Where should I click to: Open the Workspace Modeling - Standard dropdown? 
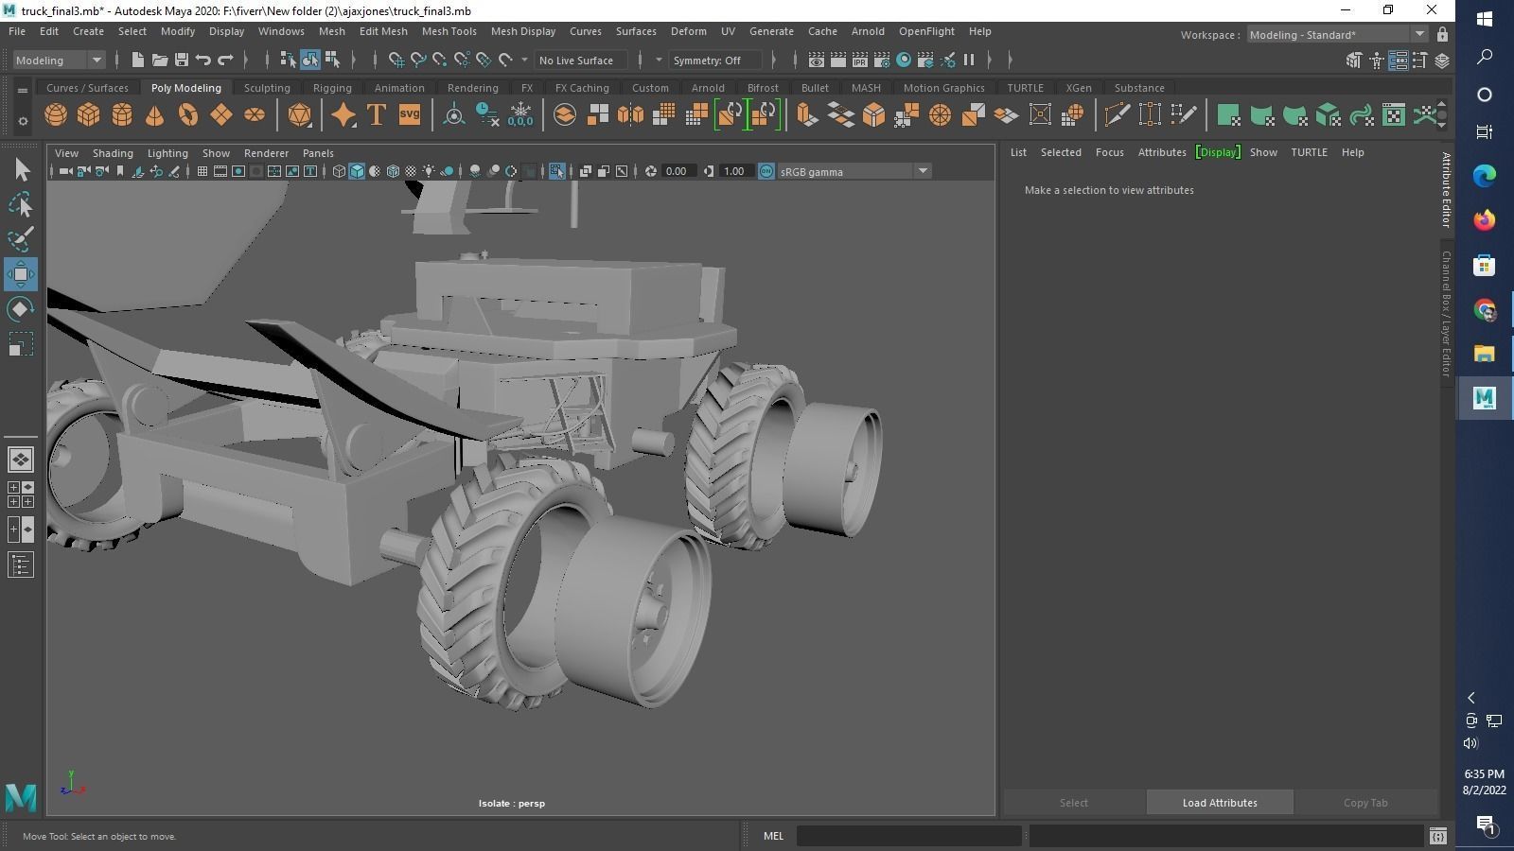coord(1336,34)
